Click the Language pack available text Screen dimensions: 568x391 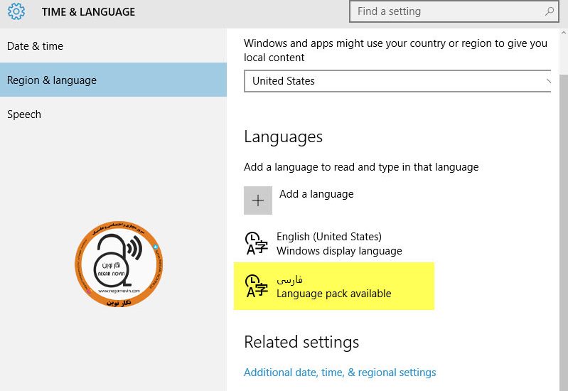[x=333, y=293]
